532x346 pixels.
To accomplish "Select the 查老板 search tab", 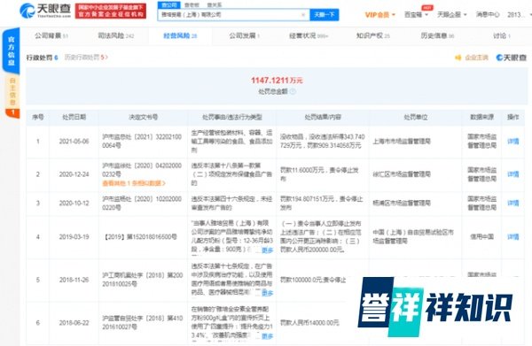I will (x=192, y=5).
